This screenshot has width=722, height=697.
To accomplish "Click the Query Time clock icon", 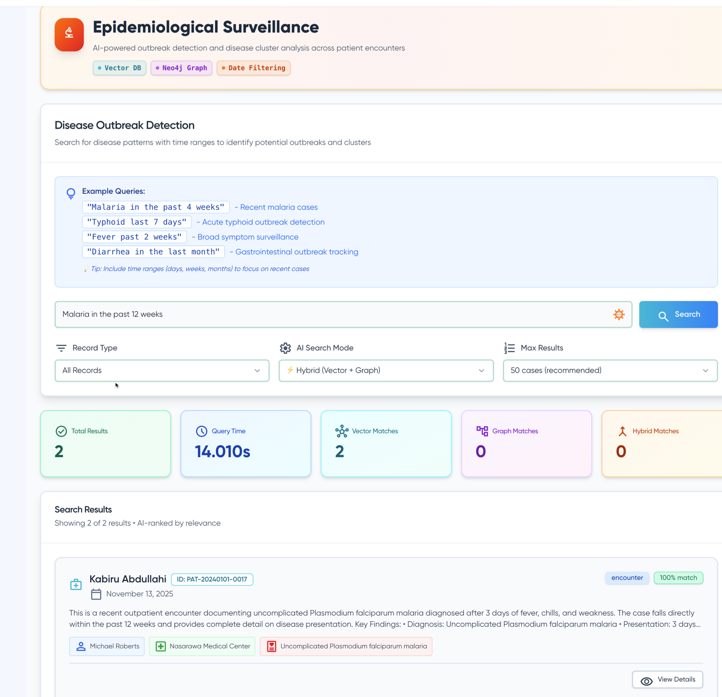I will 201,431.
